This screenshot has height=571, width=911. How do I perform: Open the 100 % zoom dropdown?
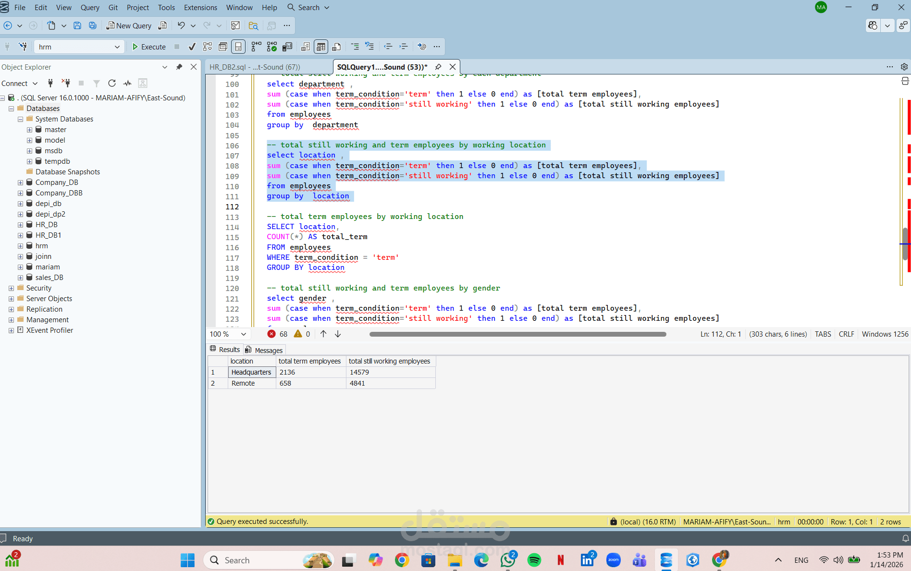[x=244, y=334]
